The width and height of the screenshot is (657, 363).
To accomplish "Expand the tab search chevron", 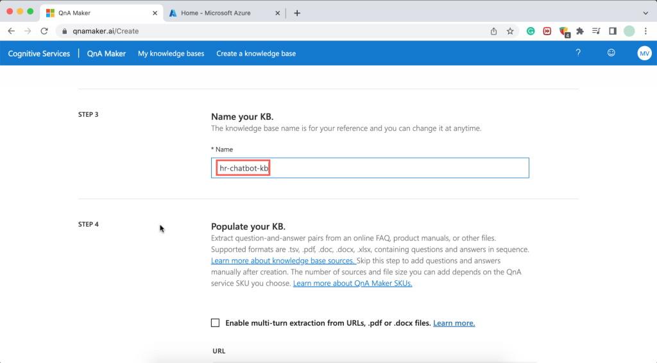I will [x=645, y=13].
